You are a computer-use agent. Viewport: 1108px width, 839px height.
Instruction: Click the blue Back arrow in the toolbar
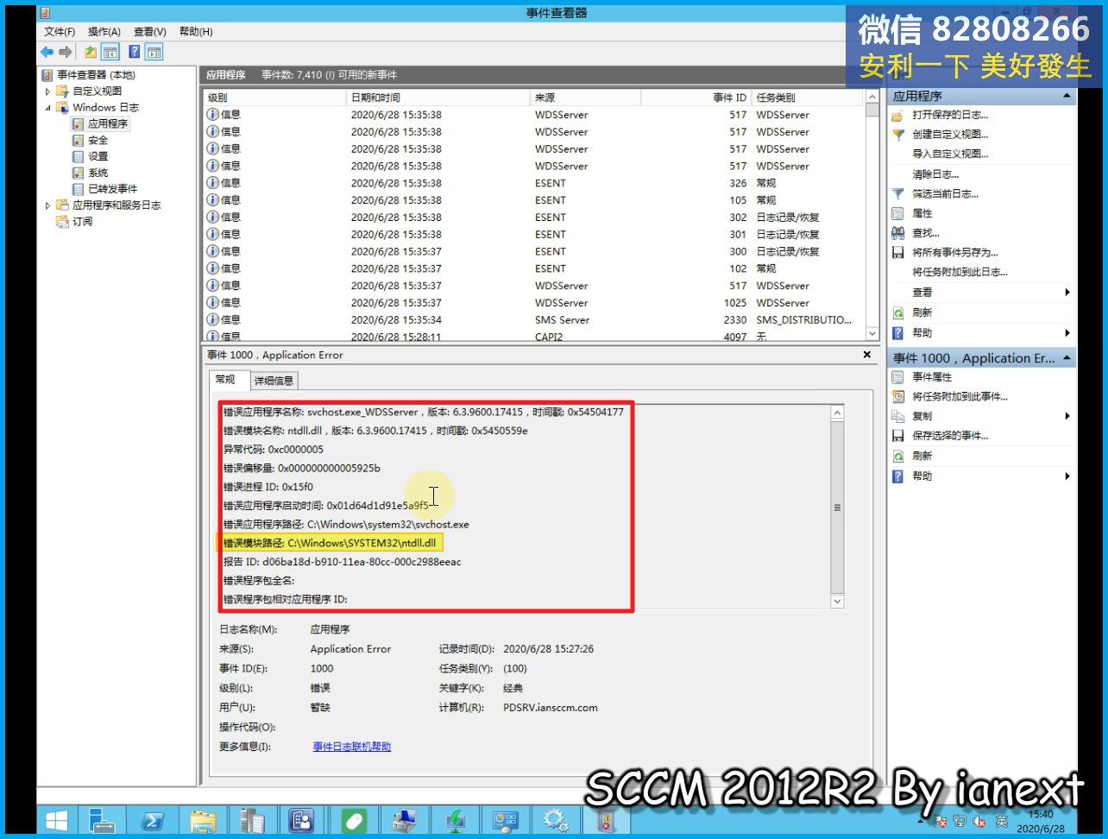(x=47, y=53)
